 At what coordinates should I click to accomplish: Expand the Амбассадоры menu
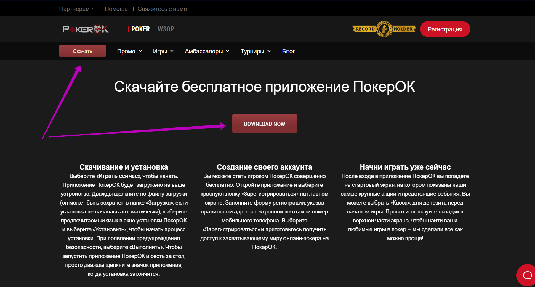(x=207, y=51)
